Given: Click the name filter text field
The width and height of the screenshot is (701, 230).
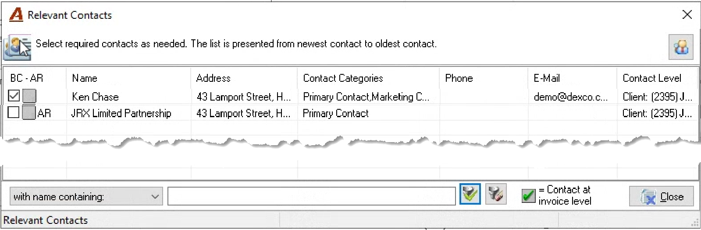Looking at the screenshot, I should pyautogui.click(x=311, y=196).
